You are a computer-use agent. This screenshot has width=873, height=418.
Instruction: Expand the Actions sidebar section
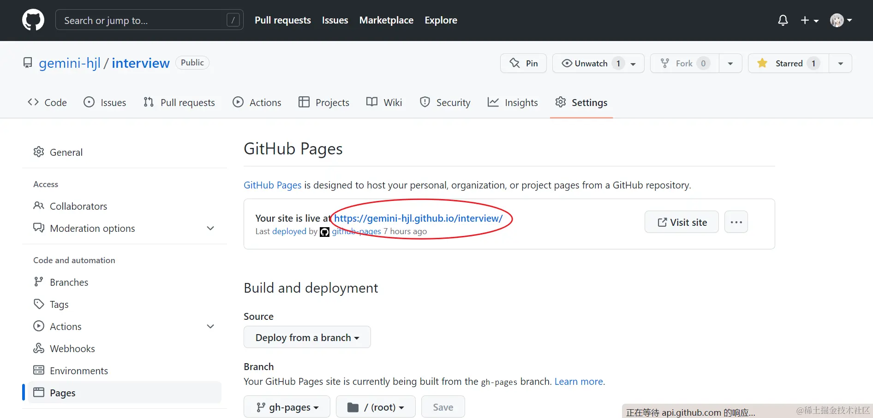210,327
